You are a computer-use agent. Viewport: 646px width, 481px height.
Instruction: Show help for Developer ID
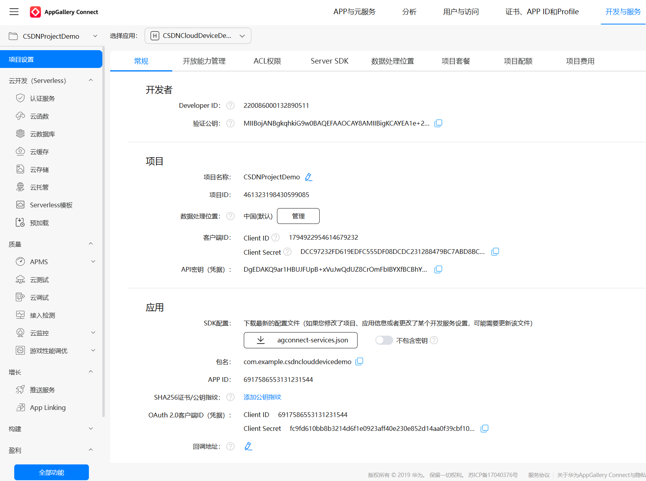click(230, 105)
